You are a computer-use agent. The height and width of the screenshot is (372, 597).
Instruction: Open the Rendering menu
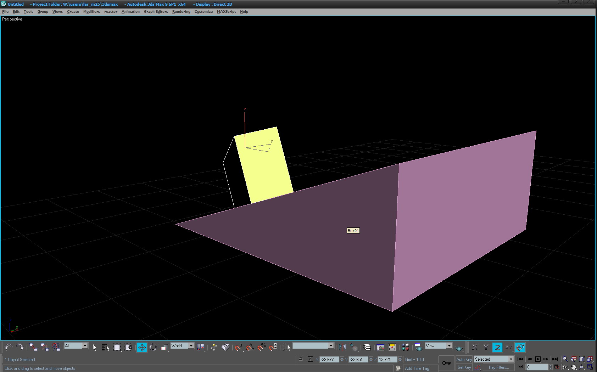coord(181,12)
